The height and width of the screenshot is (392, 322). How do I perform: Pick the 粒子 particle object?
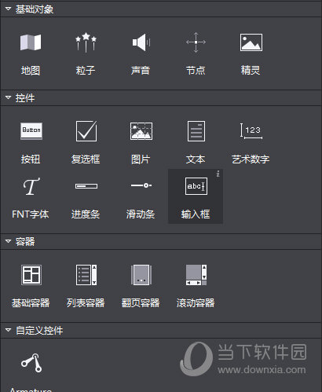click(x=86, y=42)
